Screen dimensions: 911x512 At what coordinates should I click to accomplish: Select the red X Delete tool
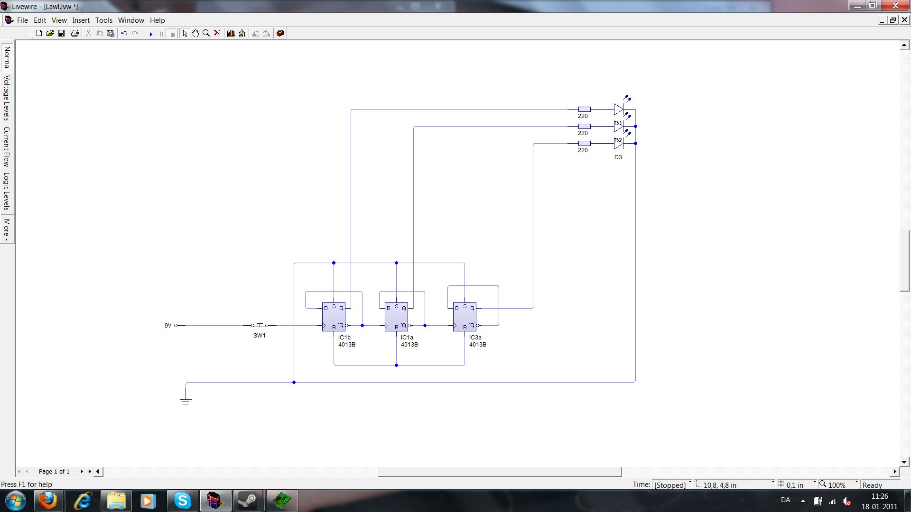pyautogui.click(x=217, y=33)
